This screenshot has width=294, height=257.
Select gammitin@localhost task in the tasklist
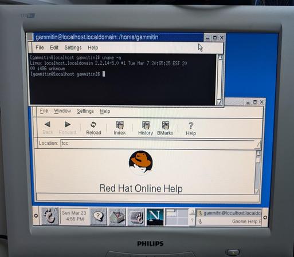pos(229,213)
